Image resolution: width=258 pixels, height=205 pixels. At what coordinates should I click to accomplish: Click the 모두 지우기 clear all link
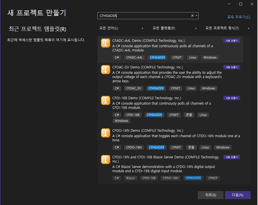[238, 17]
